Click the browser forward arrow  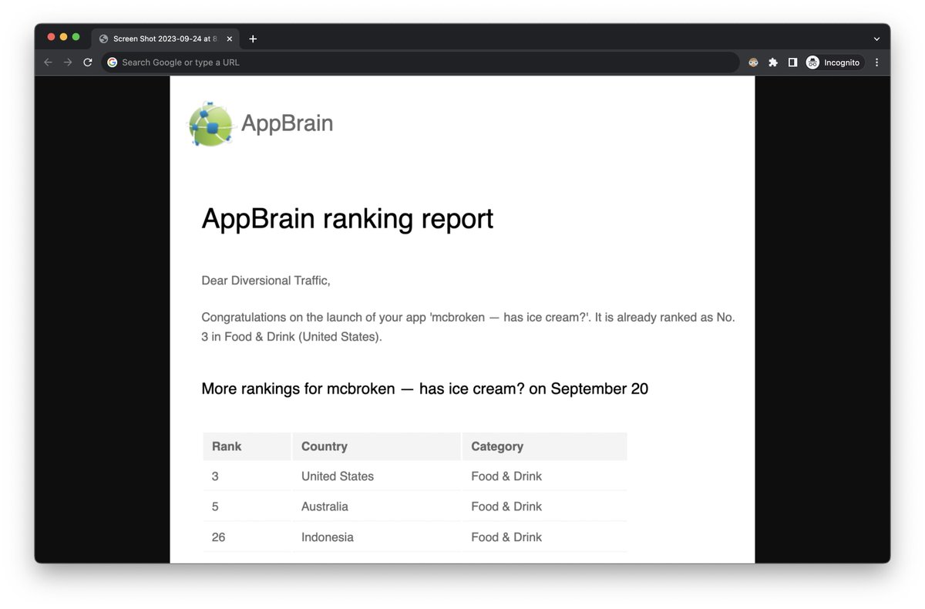pyautogui.click(x=68, y=62)
